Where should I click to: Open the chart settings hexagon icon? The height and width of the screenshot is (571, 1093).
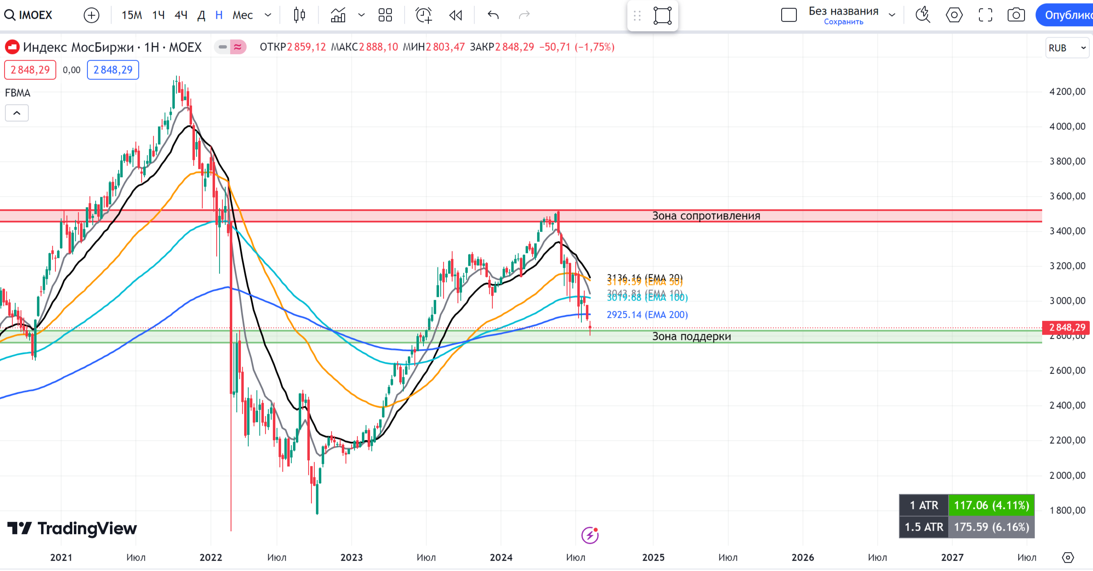954,15
